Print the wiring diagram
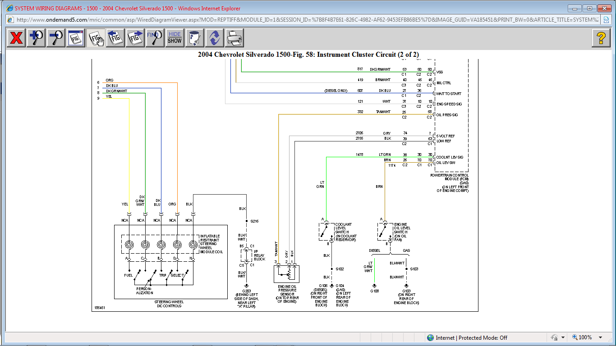 coord(234,38)
